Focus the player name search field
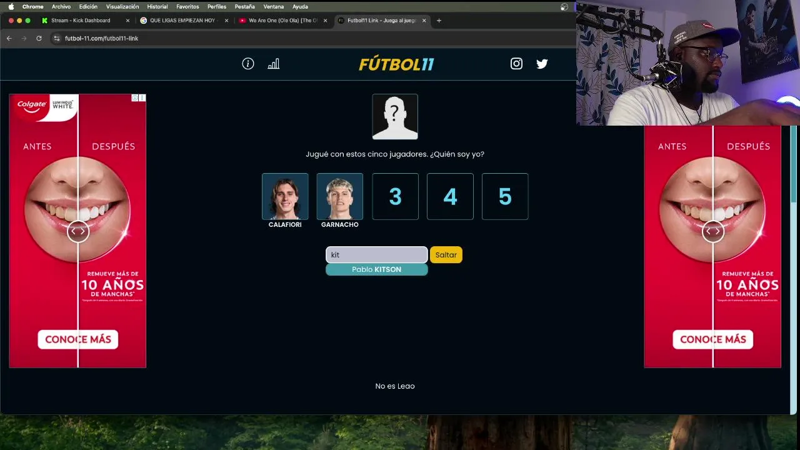Viewport: 800px width, 450px height. tap(376, 254)
